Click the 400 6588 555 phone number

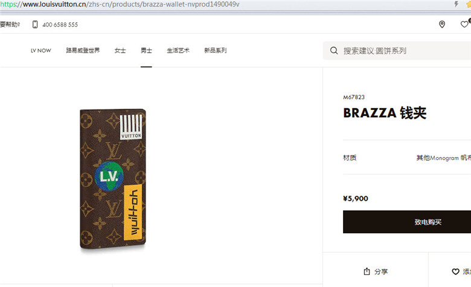coord(60,25)
